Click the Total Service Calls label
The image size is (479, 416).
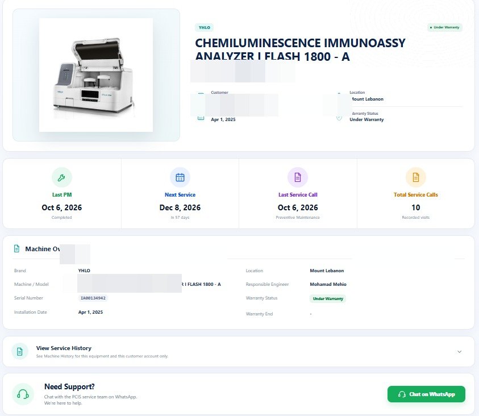click(416, 194)
